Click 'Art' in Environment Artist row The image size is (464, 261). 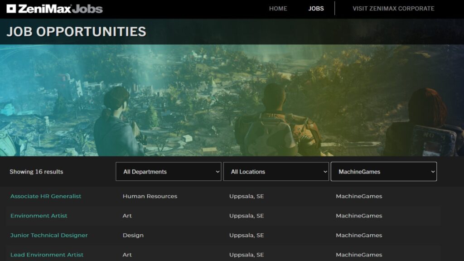point(127,216)
